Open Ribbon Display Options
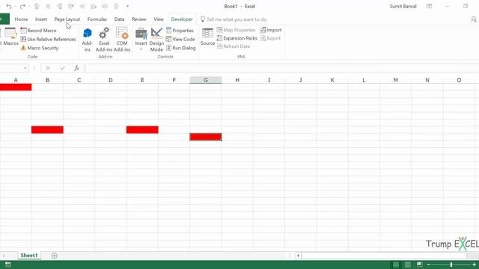Viewport: 479px width, 269px height. (429, 6)
